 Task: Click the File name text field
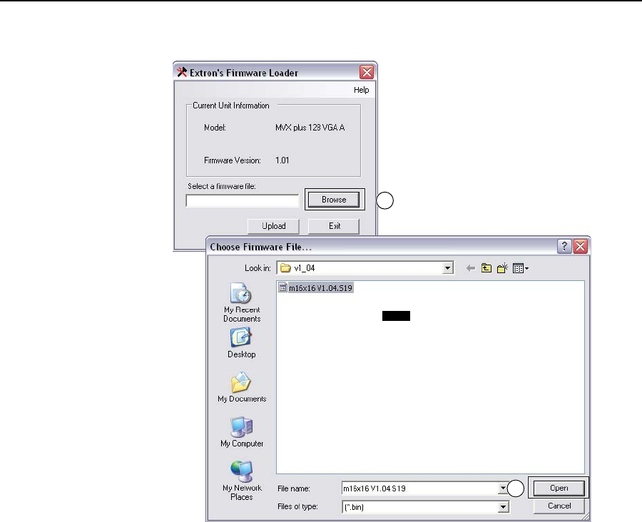coord(420,488)
